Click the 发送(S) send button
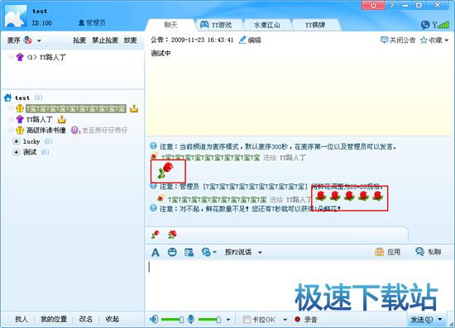Image resolution: width=455 pixels, height=328 pixels. pos(422,319)
